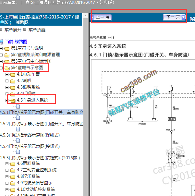
Task: Click 菜单折叠 to collapse the menu
Action: pos(37,30)
